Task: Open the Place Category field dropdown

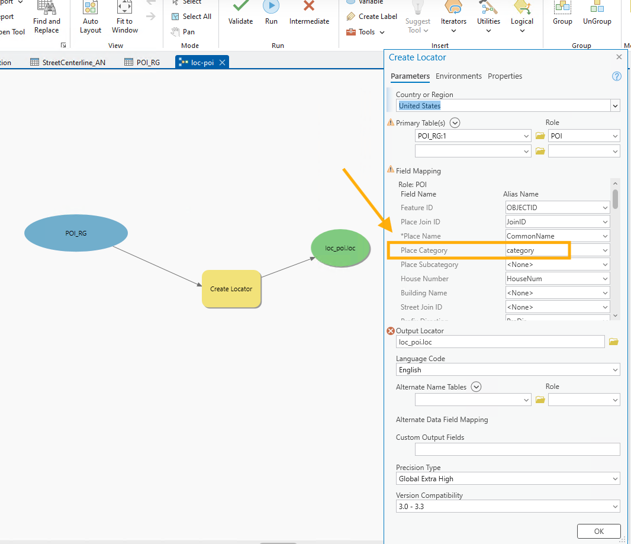Action: click(605, 250)
